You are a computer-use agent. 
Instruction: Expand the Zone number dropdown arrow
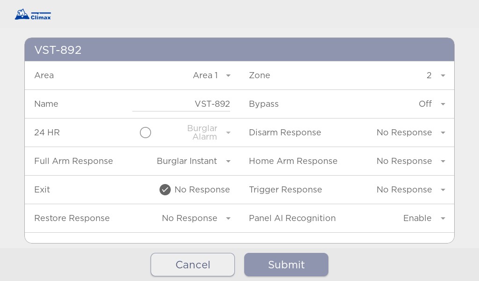pos(443,75)
